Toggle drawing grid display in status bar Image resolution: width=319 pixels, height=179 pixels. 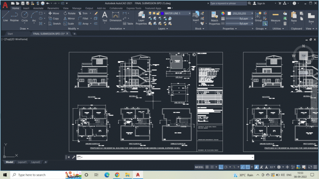(207, 167)
